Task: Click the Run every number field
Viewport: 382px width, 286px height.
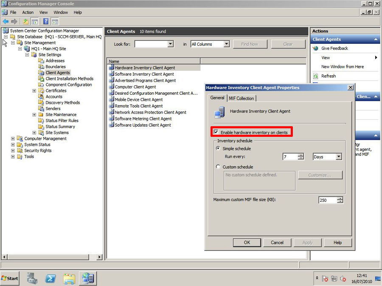Action: [x=290, y=156]
